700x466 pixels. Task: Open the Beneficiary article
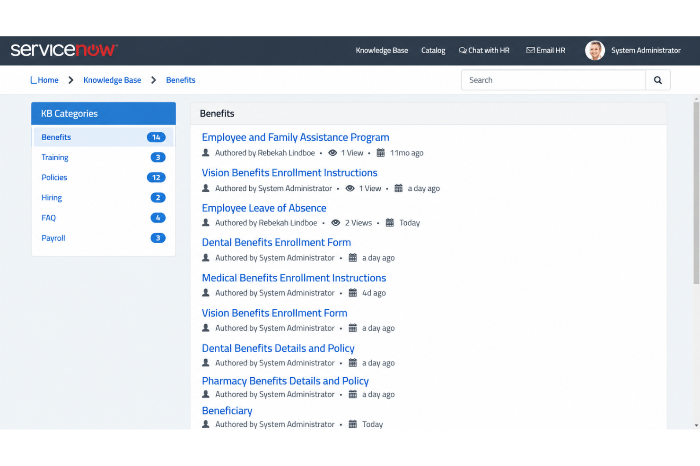pyautogui.click(x=227, y=411)
